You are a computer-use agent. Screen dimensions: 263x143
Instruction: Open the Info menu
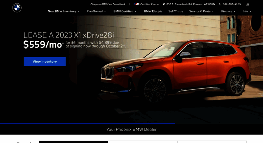tap(245, 11)
